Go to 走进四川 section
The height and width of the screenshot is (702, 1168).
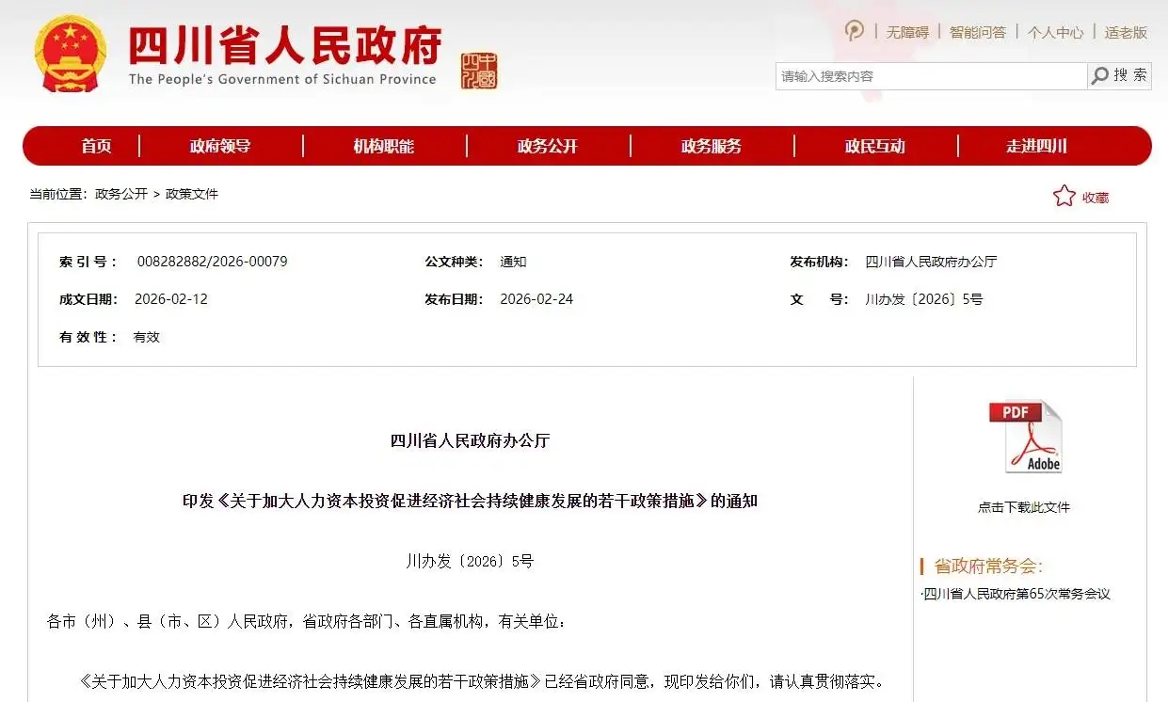1037,146
